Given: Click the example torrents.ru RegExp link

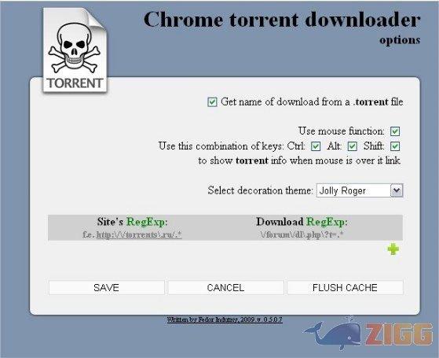Looking at the screenshot, I should (139, 234).
